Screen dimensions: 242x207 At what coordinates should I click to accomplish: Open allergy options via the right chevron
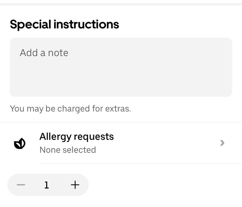click(222, 143)
